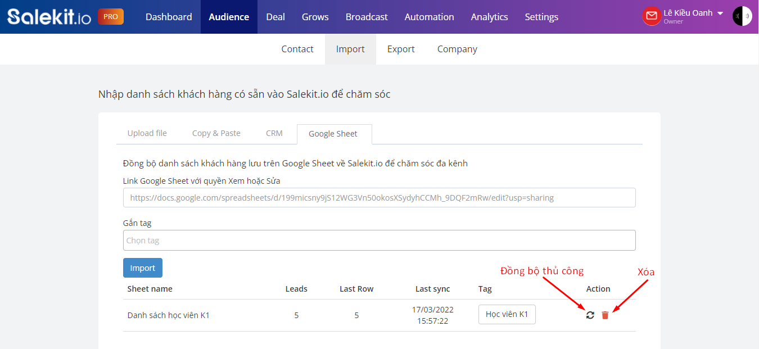This screenshot has width=759, height=349.
Task: Open the Chọn tag selector
Action: point(379,240)
